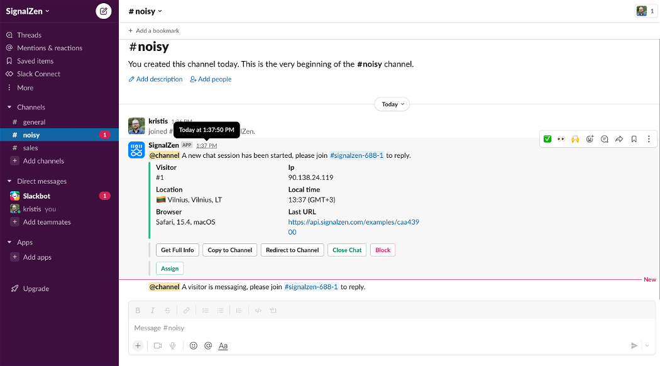
Task: Click kristis profile avatar
Action: point(136,126)
